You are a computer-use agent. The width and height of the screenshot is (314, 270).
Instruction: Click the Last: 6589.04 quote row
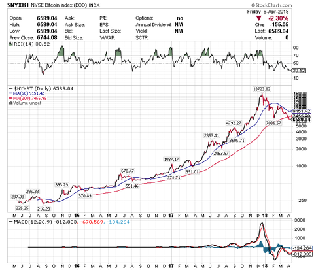point(271,31)
